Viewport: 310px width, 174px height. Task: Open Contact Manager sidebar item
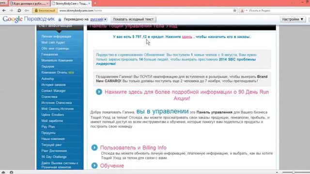coord(53,91)
